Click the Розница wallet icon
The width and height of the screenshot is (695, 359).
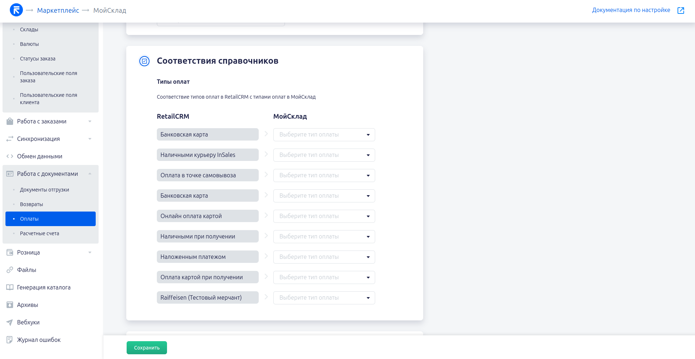[10, 252]
